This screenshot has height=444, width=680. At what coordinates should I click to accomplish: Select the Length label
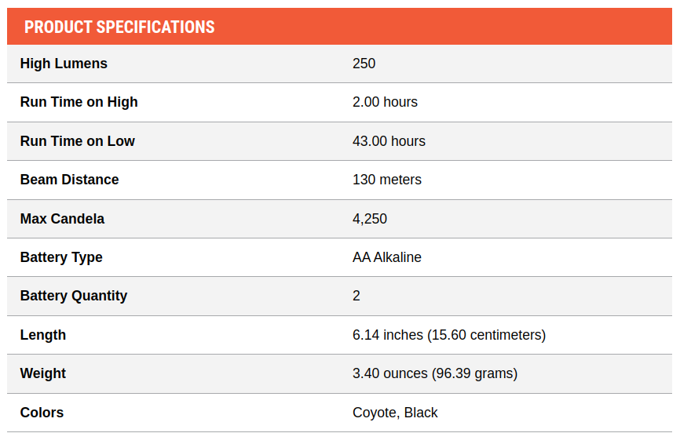click(x=43, y=335)
